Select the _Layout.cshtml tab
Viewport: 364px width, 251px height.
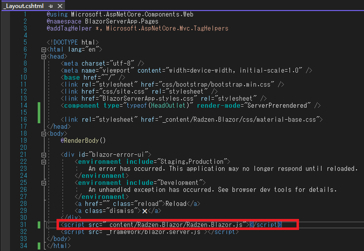pos(23,6)
